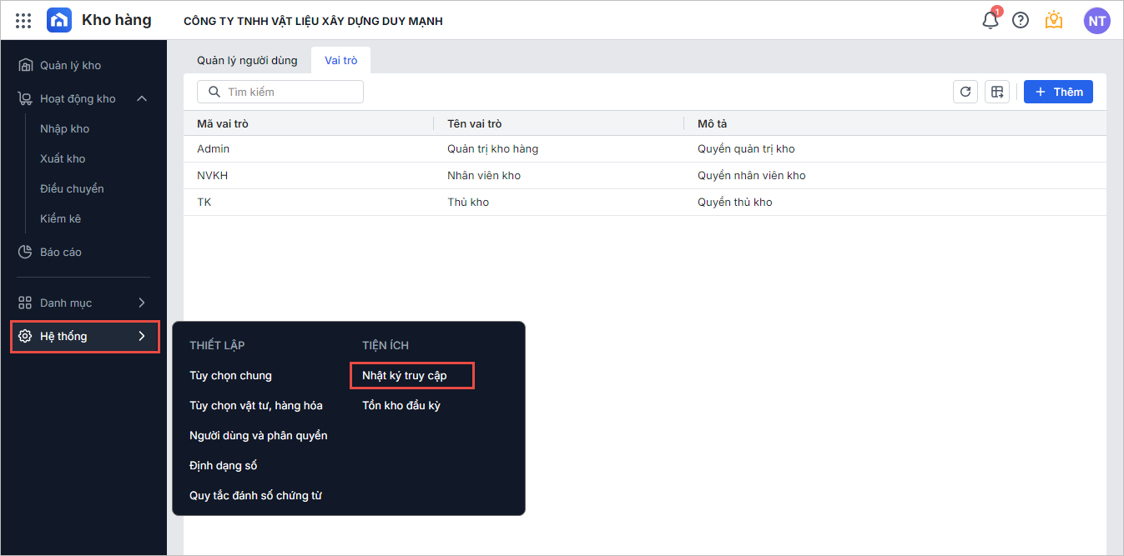Open Tùy chọn vật tư, hàng hóa
Viewport: 1124px width, 556px height.
coord(256,405)
